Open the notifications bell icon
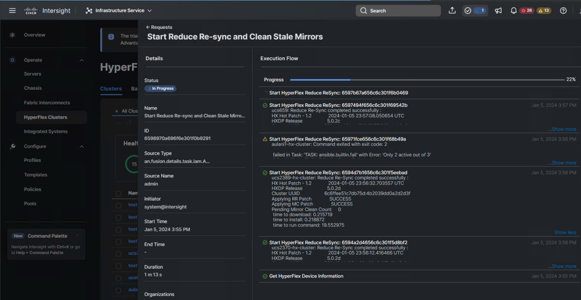581x300 pixels. (x=514, y=11)
